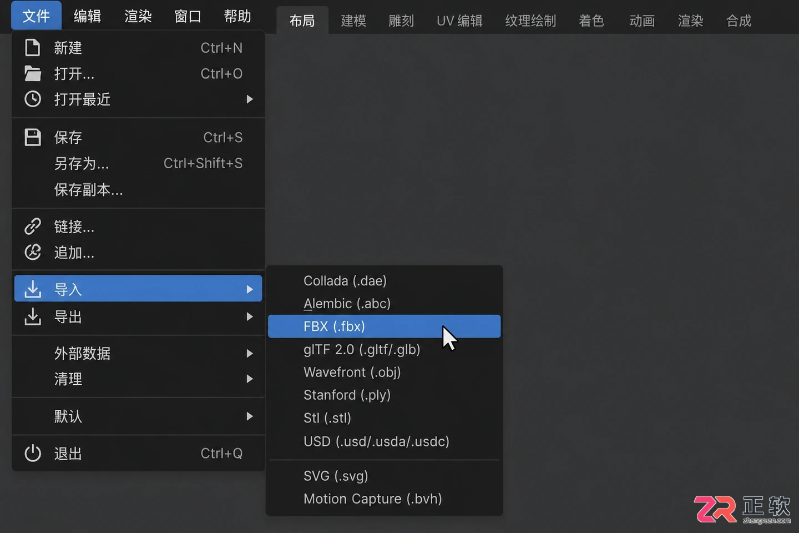Switch to the 雕刻 workspace tab
Image resolution: width=799 pixels, height=533 pixels.
pyautogui.click(x=402, y=21)
